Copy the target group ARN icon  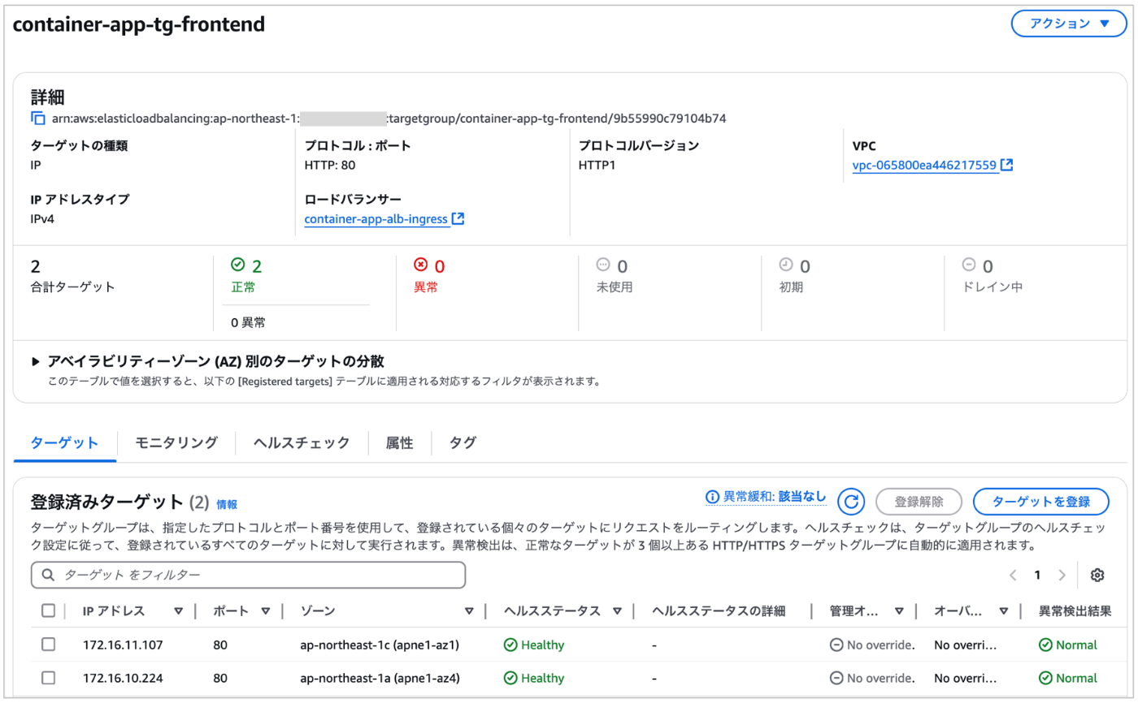click(x=37, y=119)
